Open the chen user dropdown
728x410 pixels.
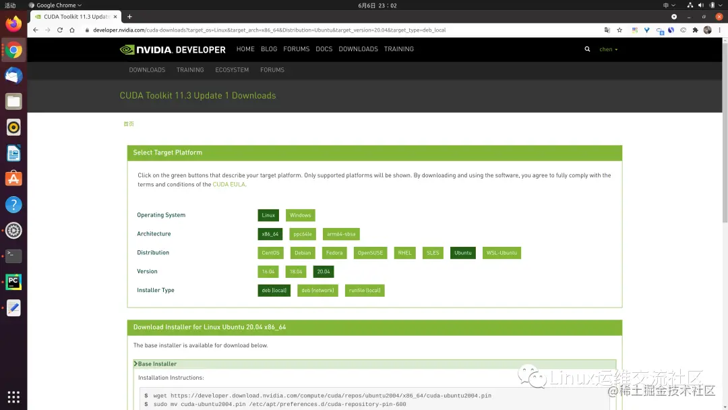[608, 49]
